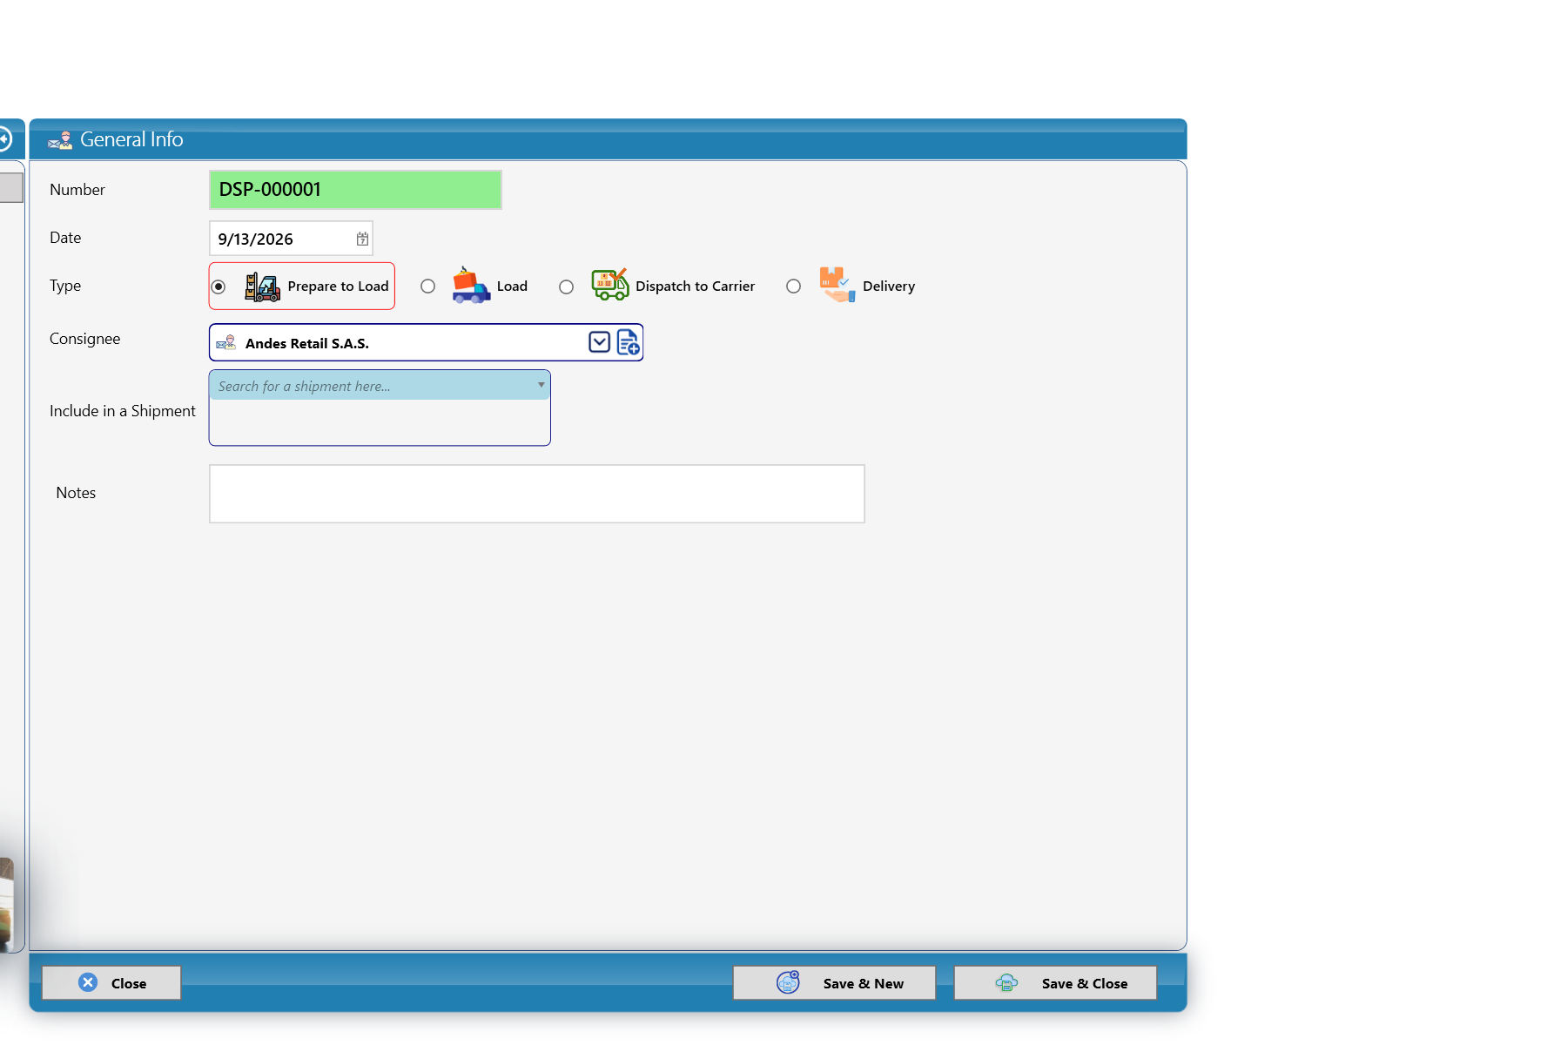Select the Delivery radio button
This screenshot has width=1567, height=1045.
point(793,287)
